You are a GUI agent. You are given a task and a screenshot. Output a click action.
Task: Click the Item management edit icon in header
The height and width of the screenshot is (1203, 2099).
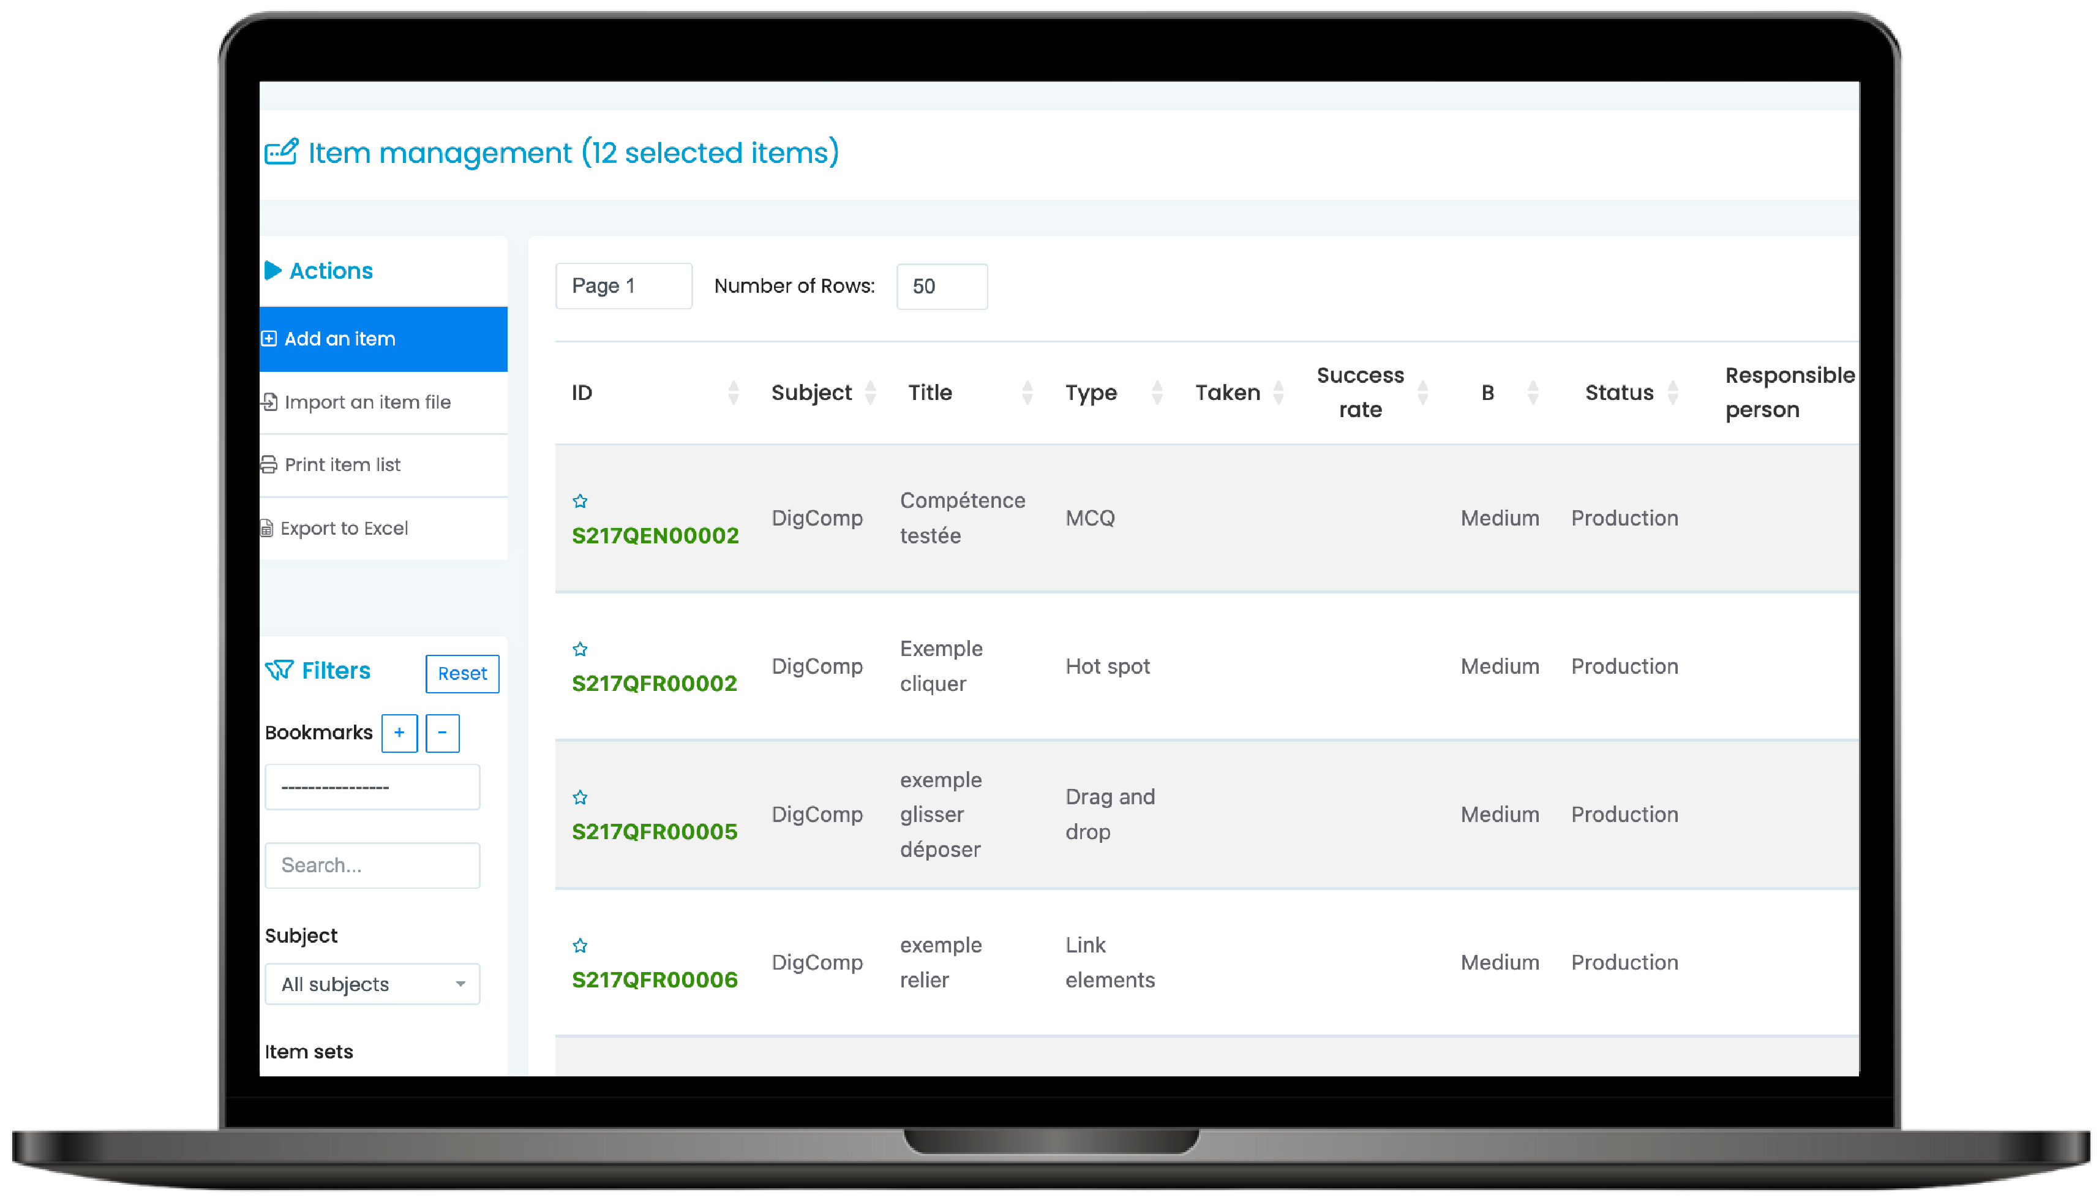click(282, 152)
